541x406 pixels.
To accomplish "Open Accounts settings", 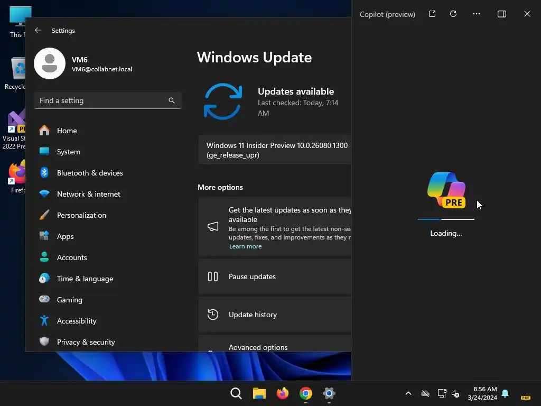I will click(108, 257).
